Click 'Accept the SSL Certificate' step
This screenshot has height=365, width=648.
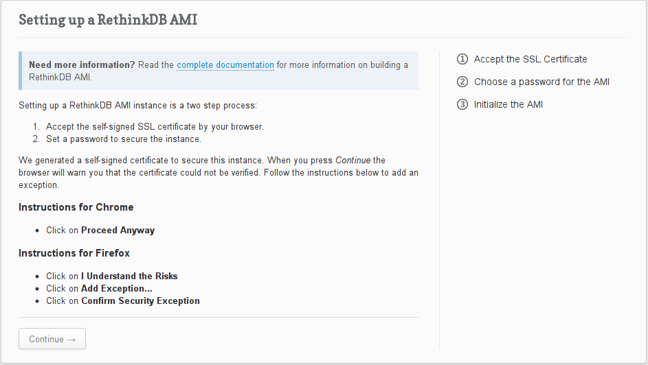[530, 60]
